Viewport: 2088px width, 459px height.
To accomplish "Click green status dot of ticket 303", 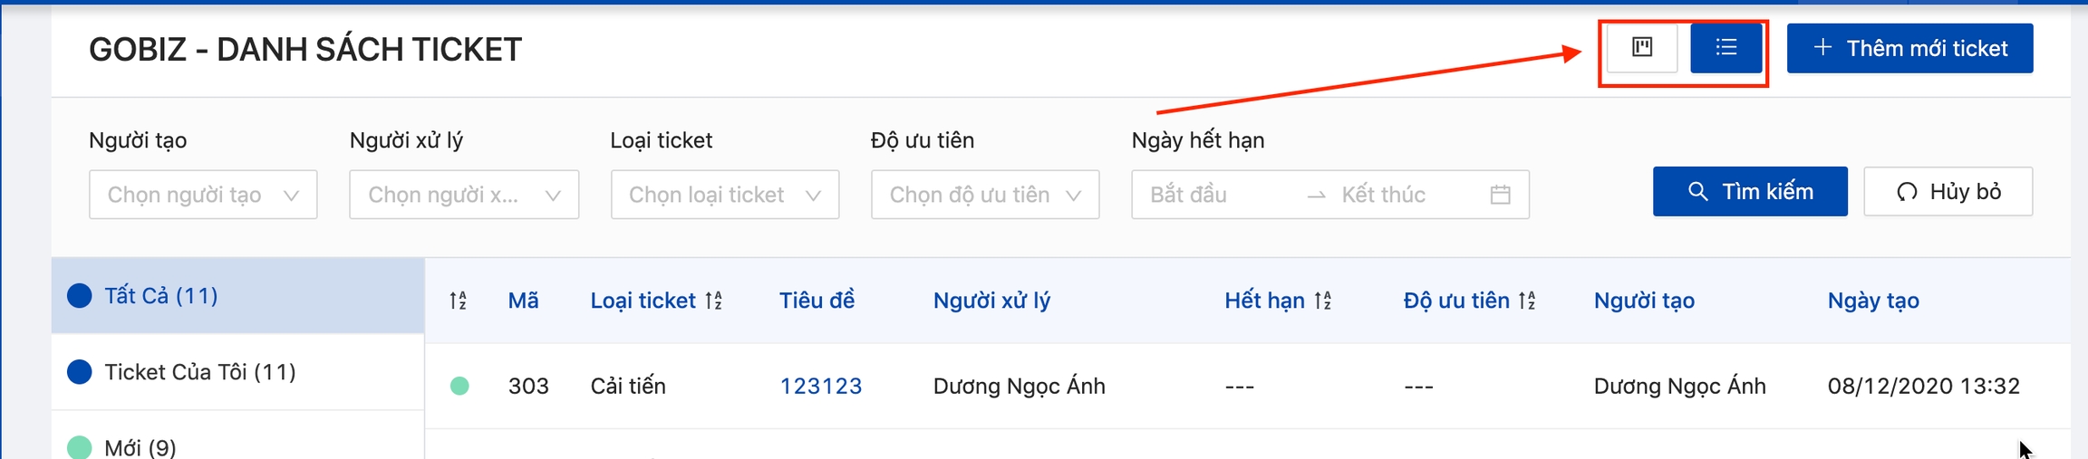I will 459,387.
